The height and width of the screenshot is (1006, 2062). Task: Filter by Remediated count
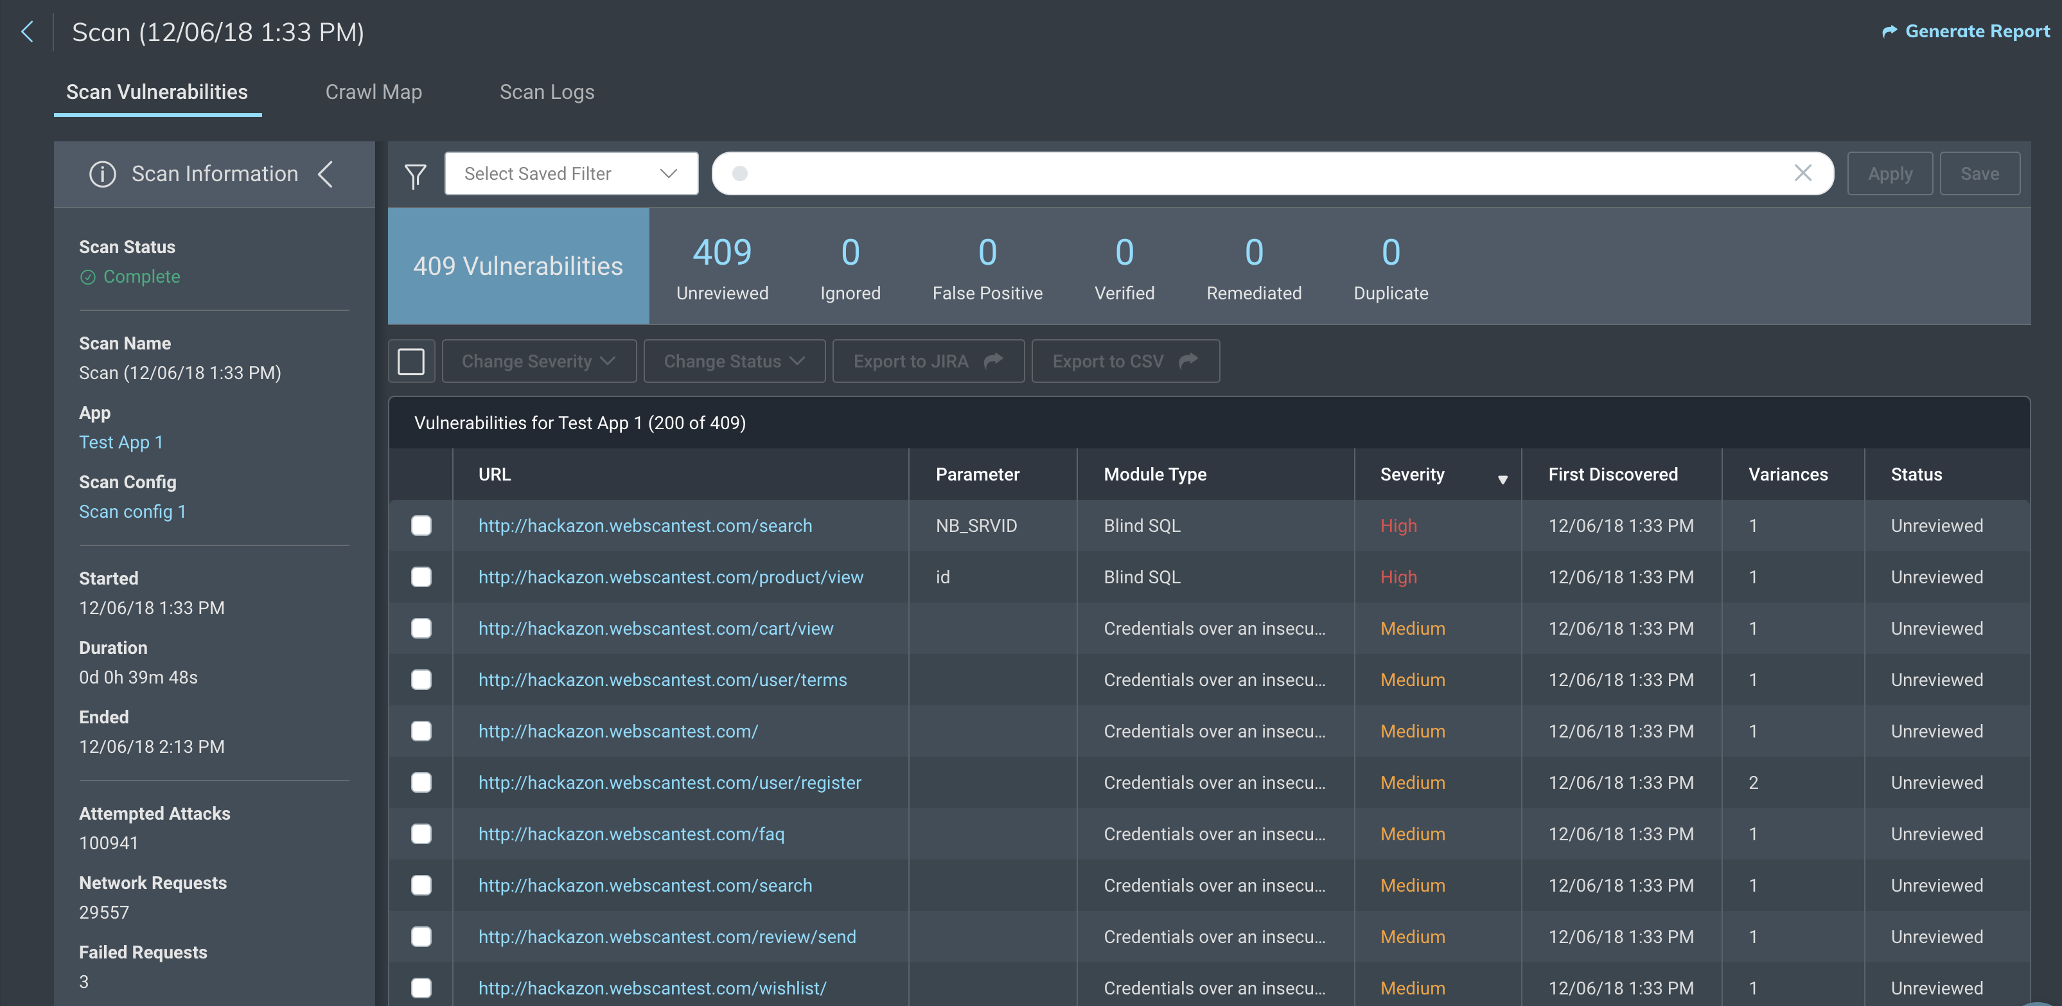click(1253, 268)
